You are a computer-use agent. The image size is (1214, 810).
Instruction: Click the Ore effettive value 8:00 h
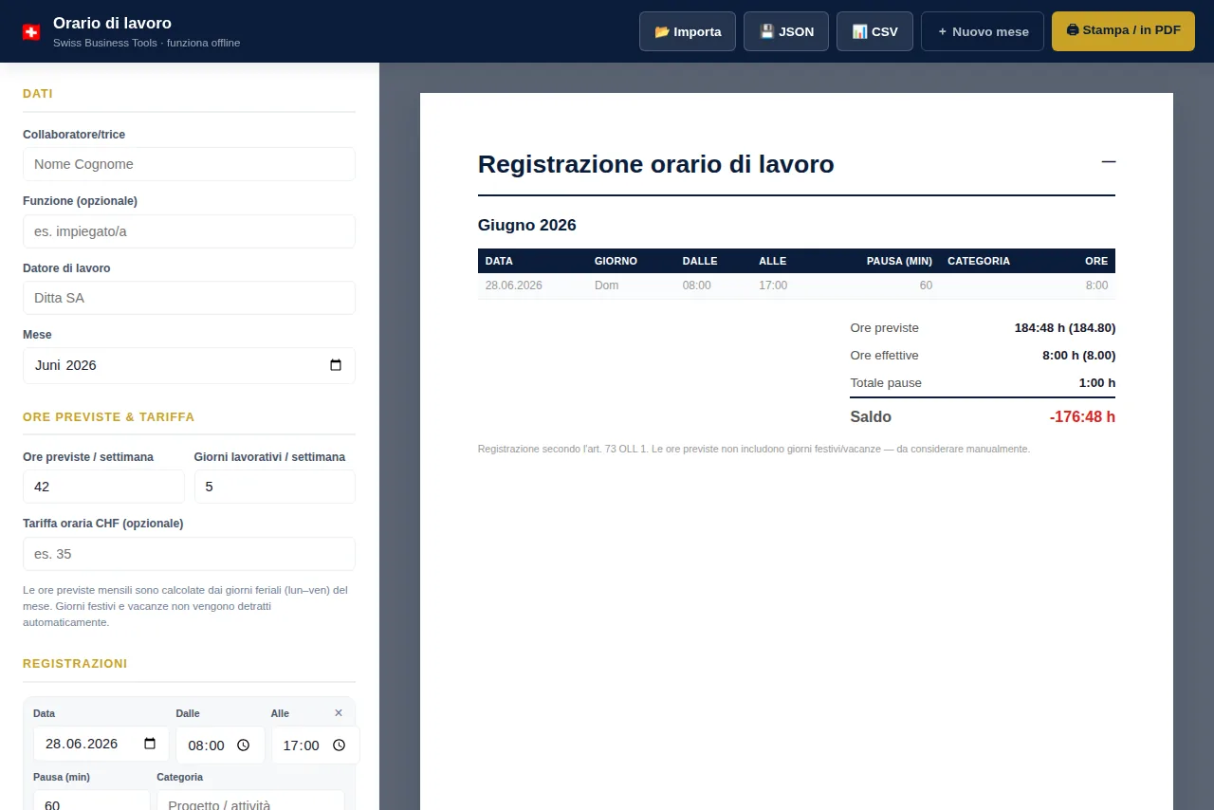pyautogui.click(x=1079, y=356)
